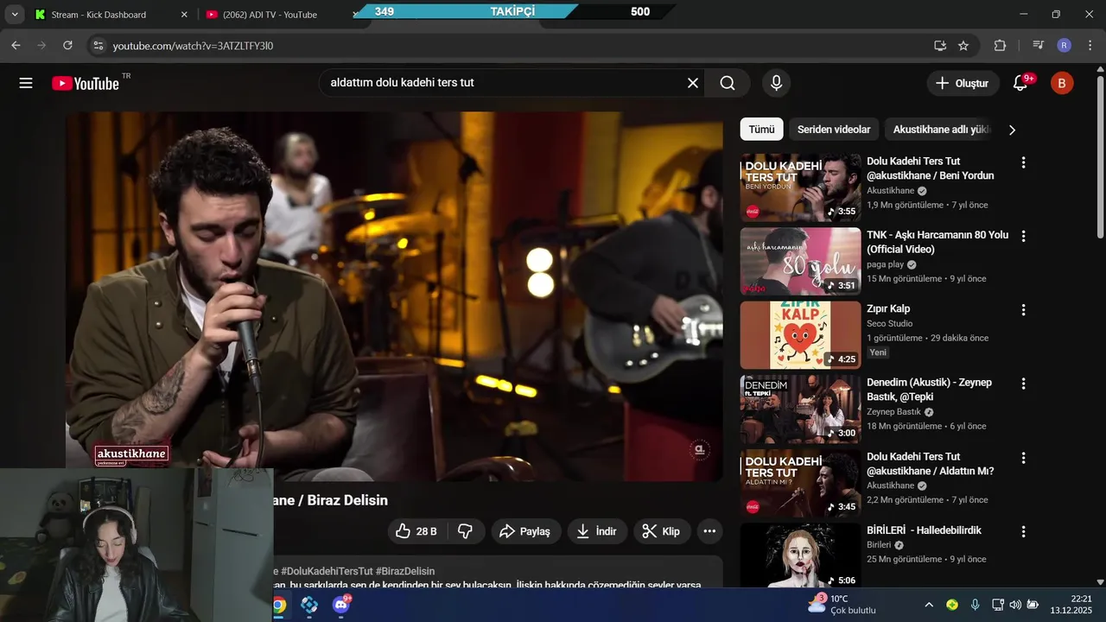Open volume control in tray
Image resolution: width=1106 pixels, height=622 pixels.
coord(1015,605)
